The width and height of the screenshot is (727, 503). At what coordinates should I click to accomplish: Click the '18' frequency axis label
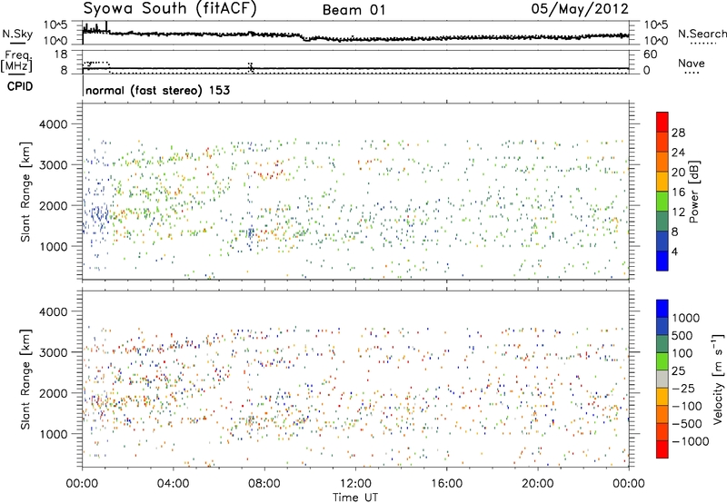pos(61,54)
